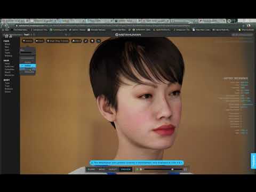Click the play icon left of animation timeline
The width and height of the screenshot is (256, 192).
coord(137,169)
